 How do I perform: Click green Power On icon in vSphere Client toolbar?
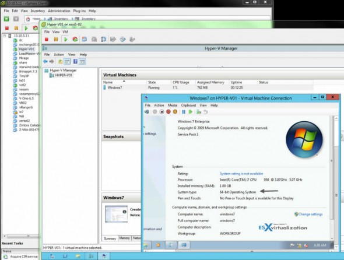tap(26, 28)
